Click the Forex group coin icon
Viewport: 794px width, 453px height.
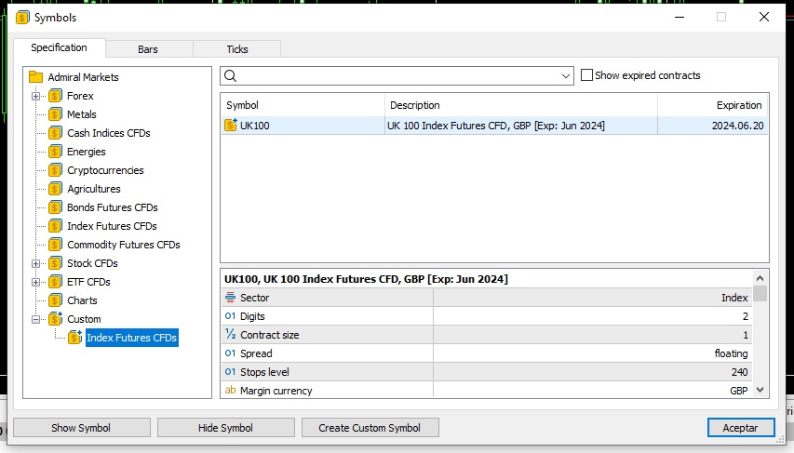point(55,96)
